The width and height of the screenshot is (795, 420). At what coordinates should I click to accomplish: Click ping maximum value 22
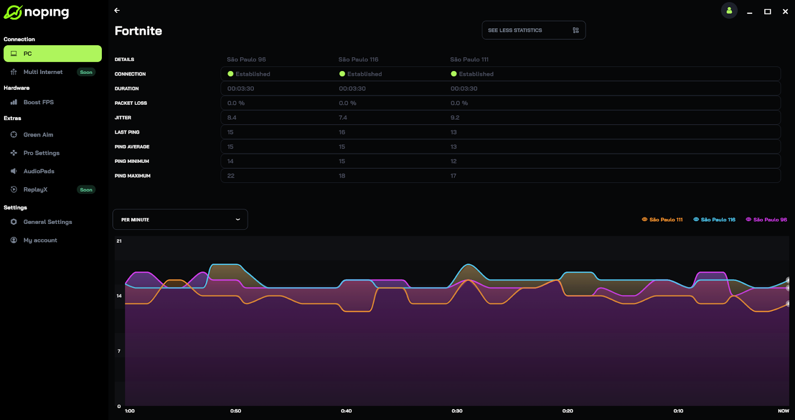tap(231, 176)
